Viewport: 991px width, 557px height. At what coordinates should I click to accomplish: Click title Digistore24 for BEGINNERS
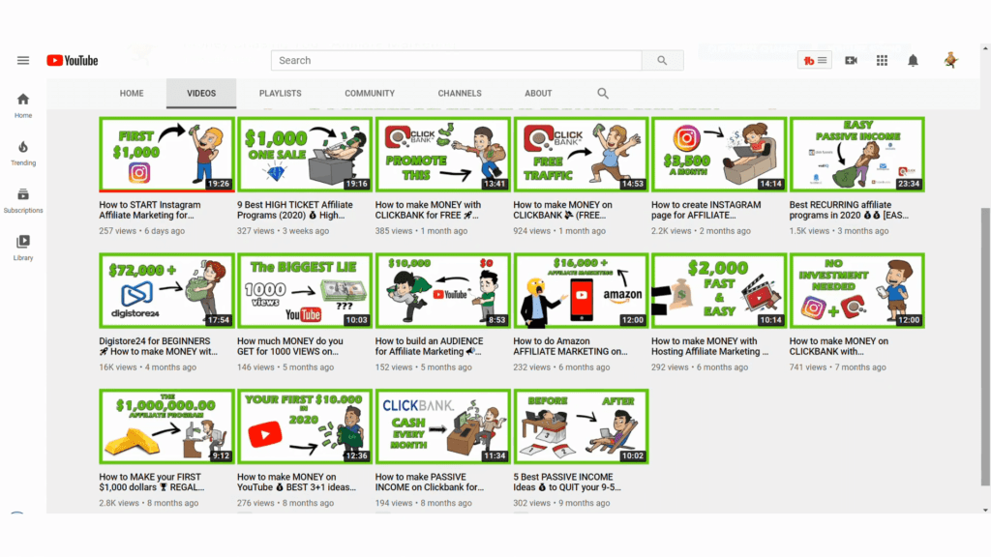click(x=158, y=346)
